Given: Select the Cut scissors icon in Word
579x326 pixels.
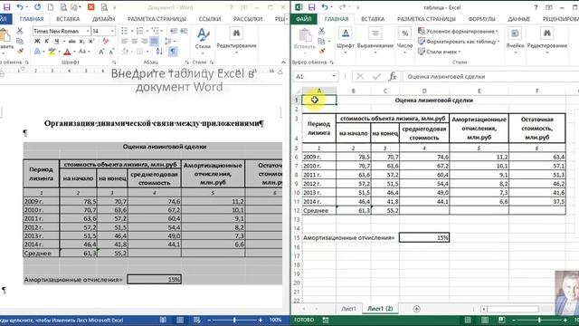Looking at the screenshot, I should pos(20,31).
